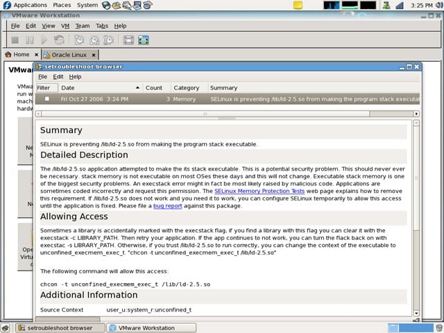
Task: Launch the mail envelope panel launcher
Action: [x=116, y=5]
